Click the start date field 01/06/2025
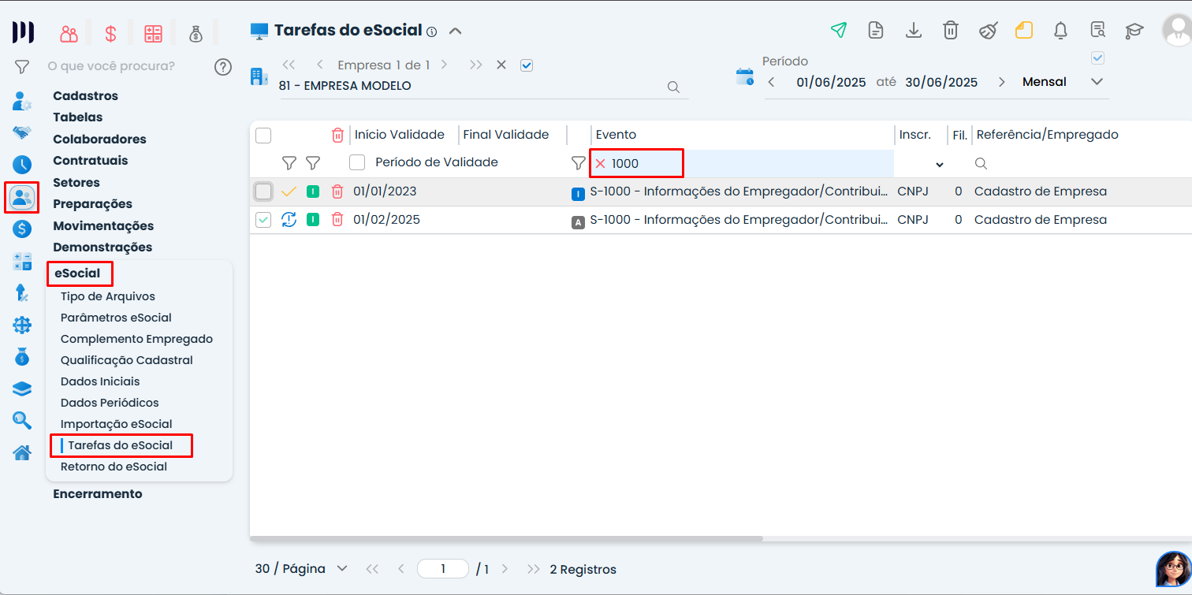This screenshot has width=1192, height=595. [831, 82]
